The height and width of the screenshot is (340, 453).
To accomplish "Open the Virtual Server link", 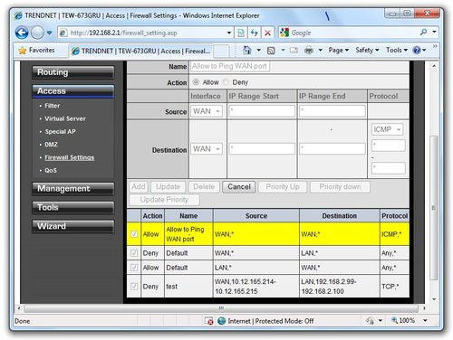I will coord(65,118).
